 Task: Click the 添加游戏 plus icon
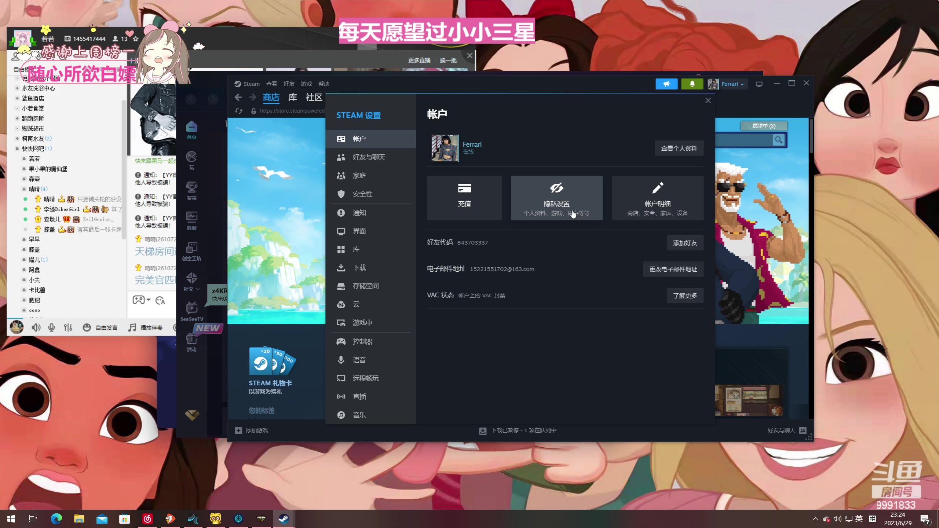tap(238, 430)
